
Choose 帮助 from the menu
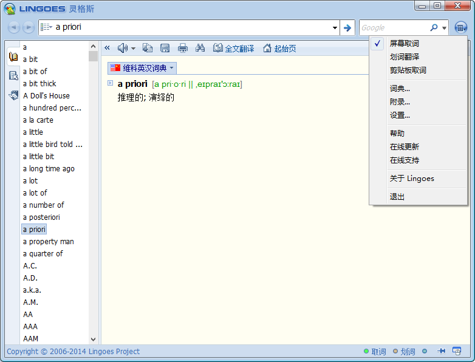coord(418,133)
